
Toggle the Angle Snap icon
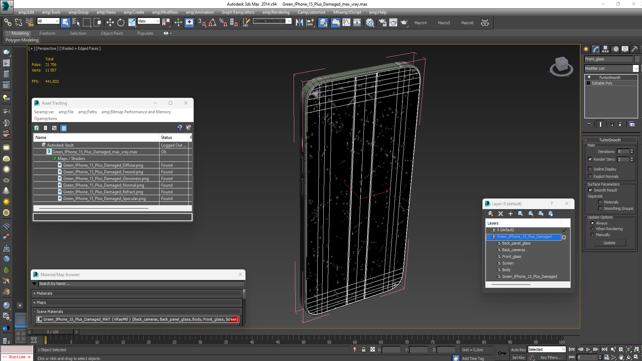point(213,22)
